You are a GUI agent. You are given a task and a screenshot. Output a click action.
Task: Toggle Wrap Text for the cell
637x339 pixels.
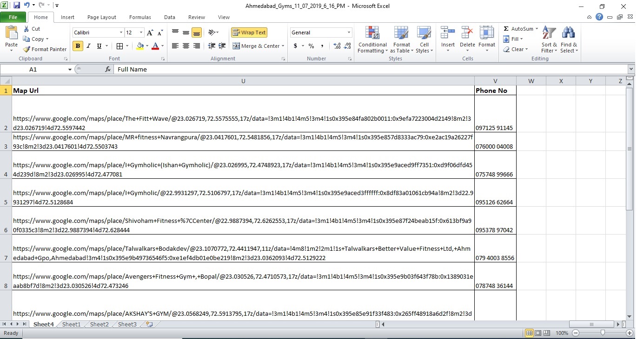[x=249, y=33]
